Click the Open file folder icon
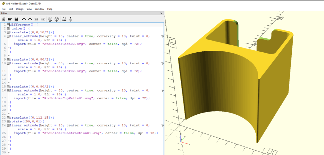 (10, 19)
